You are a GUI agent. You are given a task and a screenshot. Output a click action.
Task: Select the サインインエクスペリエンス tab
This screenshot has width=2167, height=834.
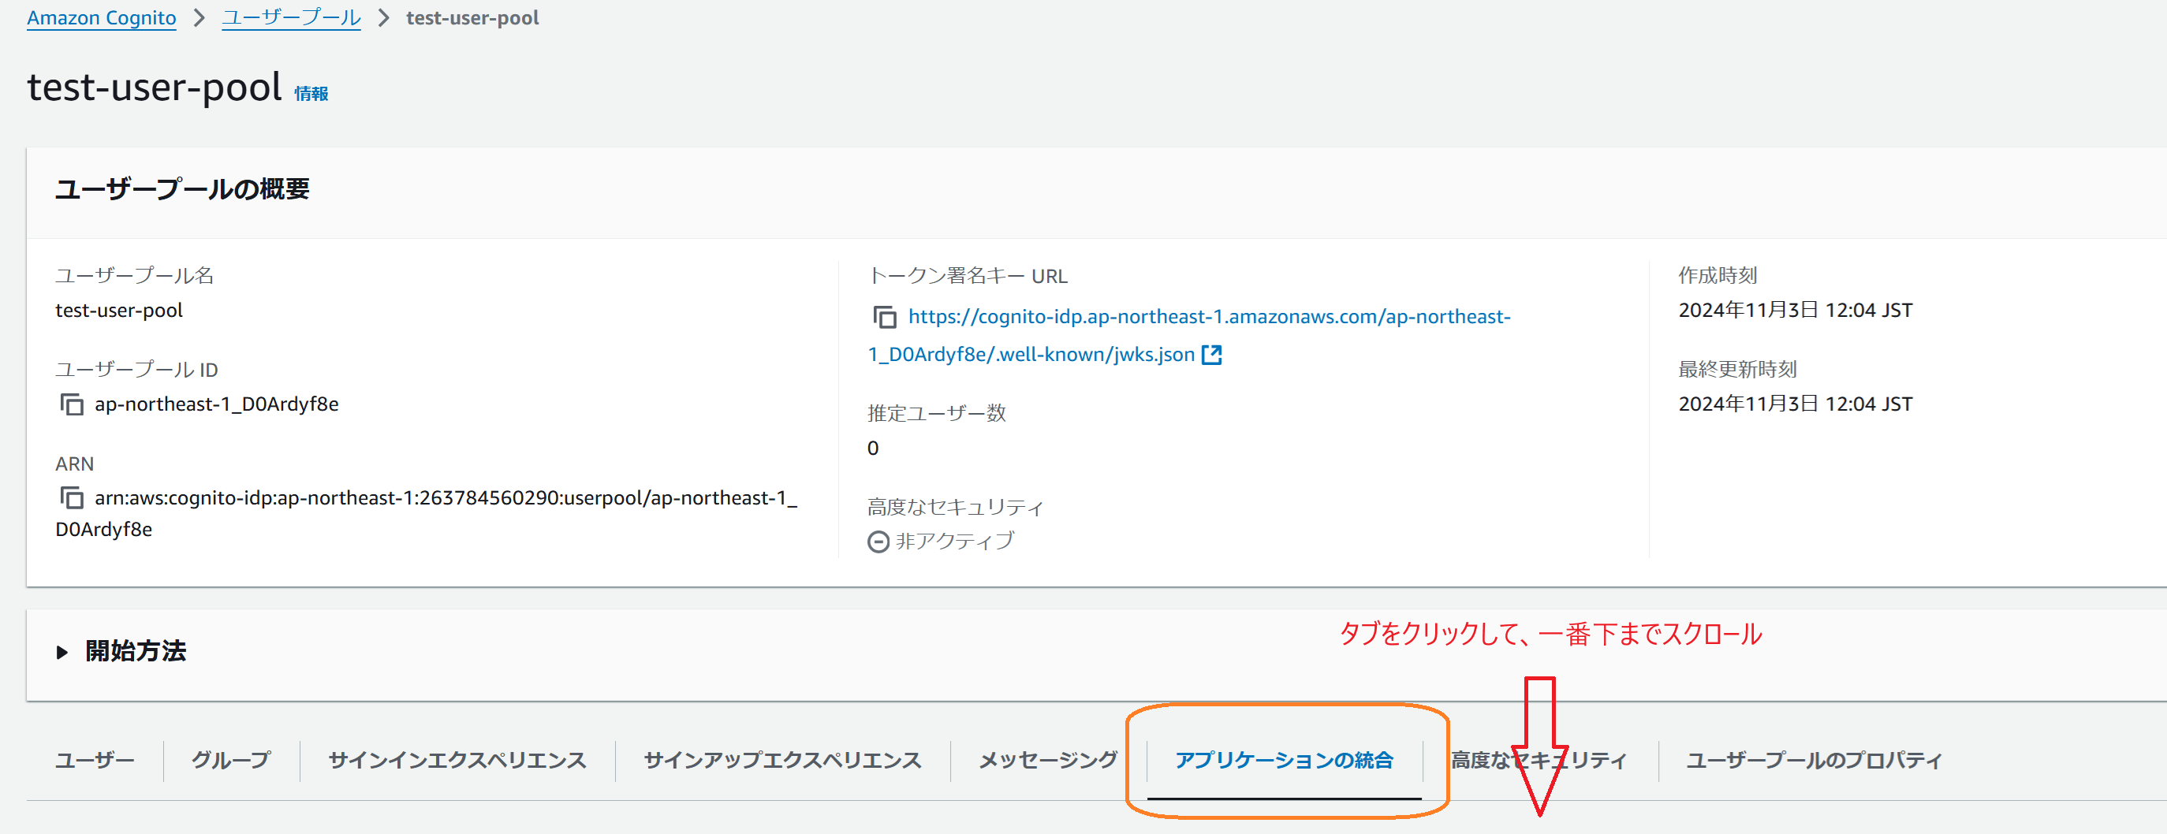(x=457, y=760)
